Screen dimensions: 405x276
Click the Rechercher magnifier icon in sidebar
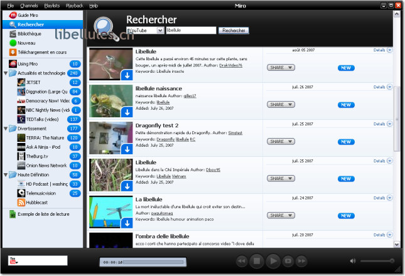[x=13, y=24]
